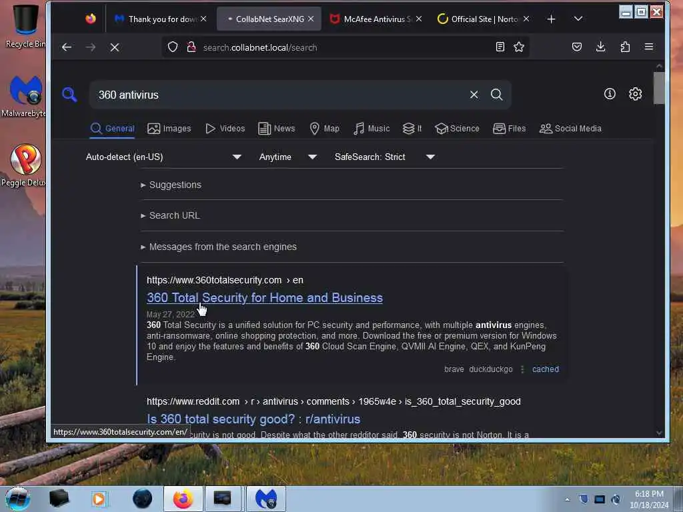Switch to the Files category
The height and width of the screenshot is (512, 683).
coord(509,129)
